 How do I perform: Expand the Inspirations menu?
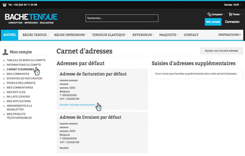pos(229,35)
